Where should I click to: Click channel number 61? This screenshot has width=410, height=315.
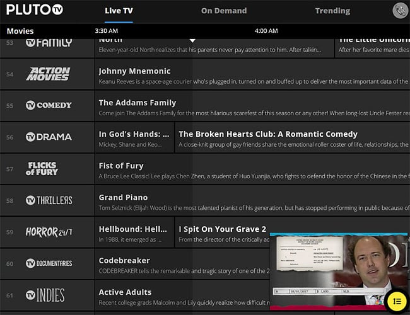pyautogui.click(x=9, y=295)
